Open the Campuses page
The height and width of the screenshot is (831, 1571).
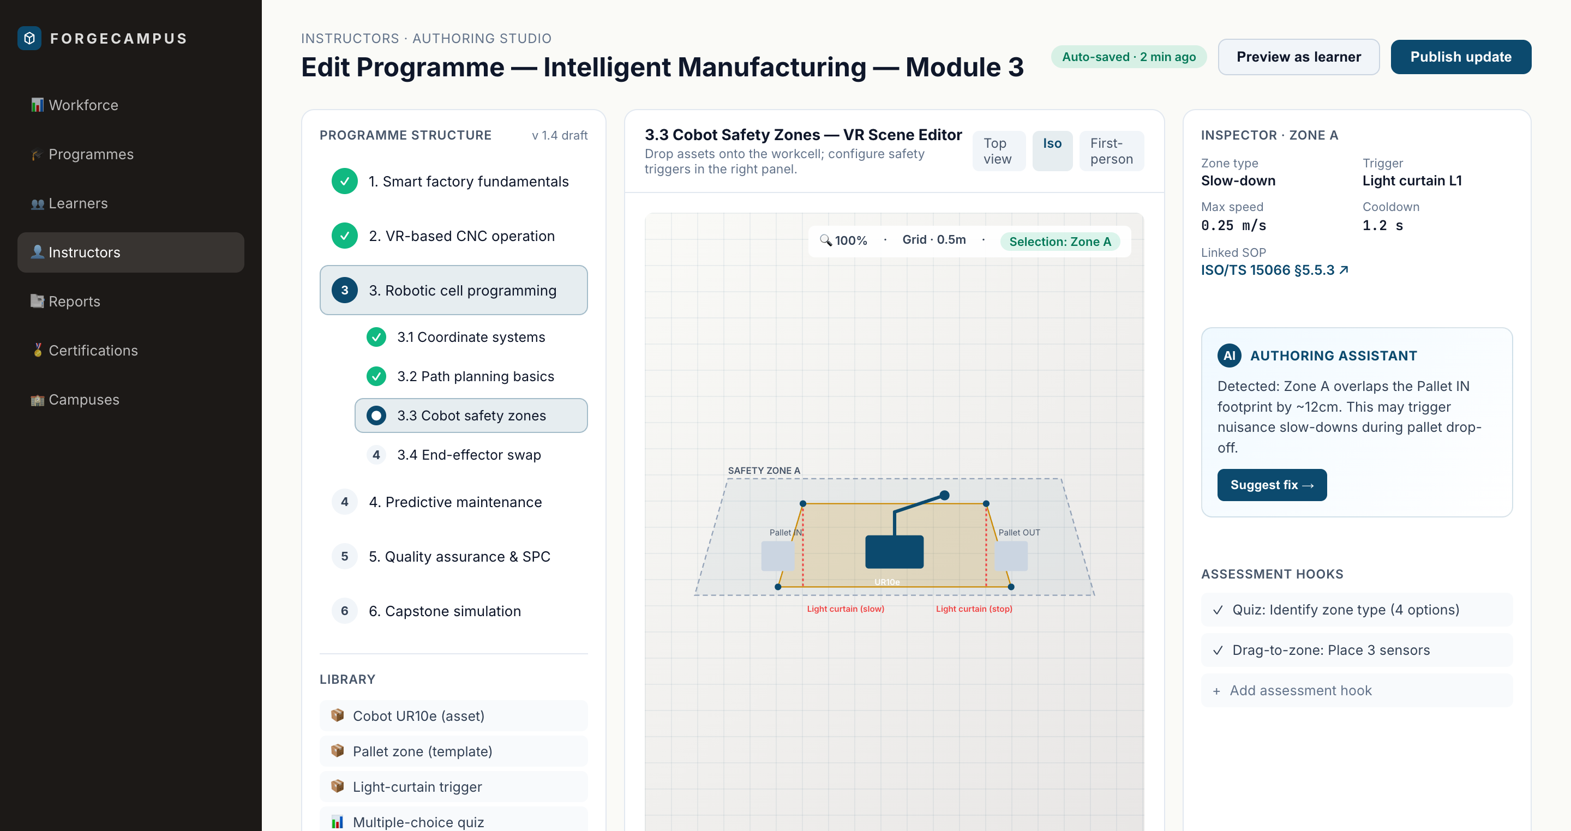click(x=130, y=400)
